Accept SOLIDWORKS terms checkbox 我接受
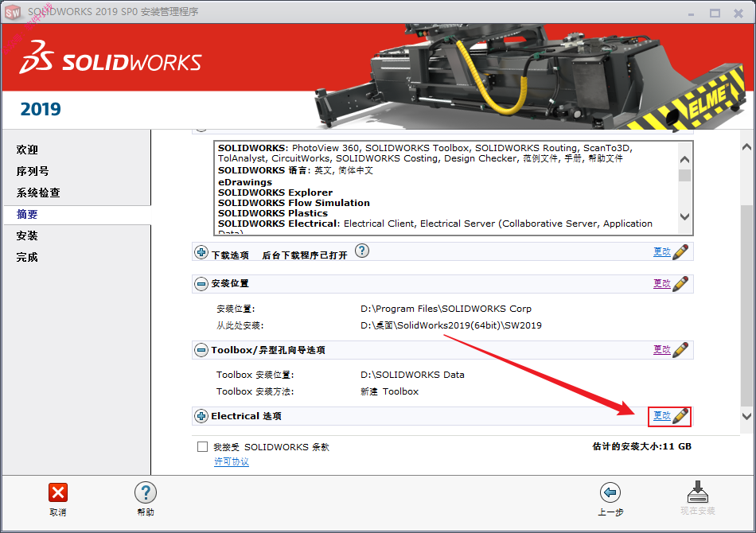Viewport: 756px width, 533px height. [x=202, y=447]
